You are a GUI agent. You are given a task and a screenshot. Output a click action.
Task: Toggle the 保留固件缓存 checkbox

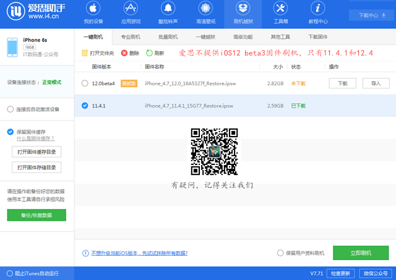[10, 132]
